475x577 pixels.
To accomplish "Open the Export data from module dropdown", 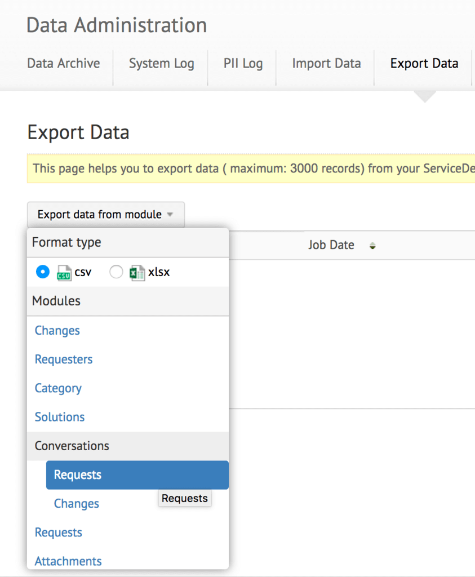I will click(x=105, y=215).
